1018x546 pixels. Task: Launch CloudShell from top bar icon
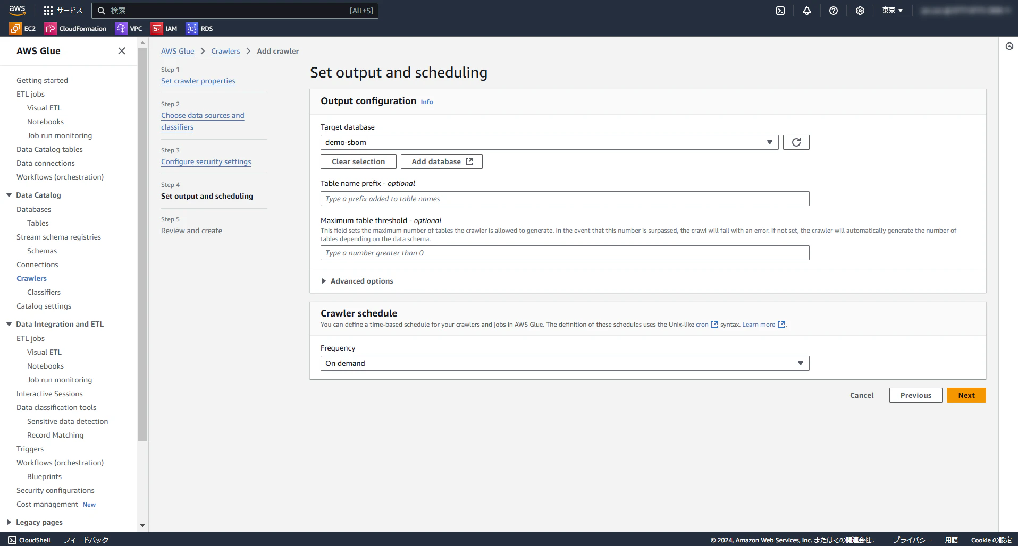(780, 11)
